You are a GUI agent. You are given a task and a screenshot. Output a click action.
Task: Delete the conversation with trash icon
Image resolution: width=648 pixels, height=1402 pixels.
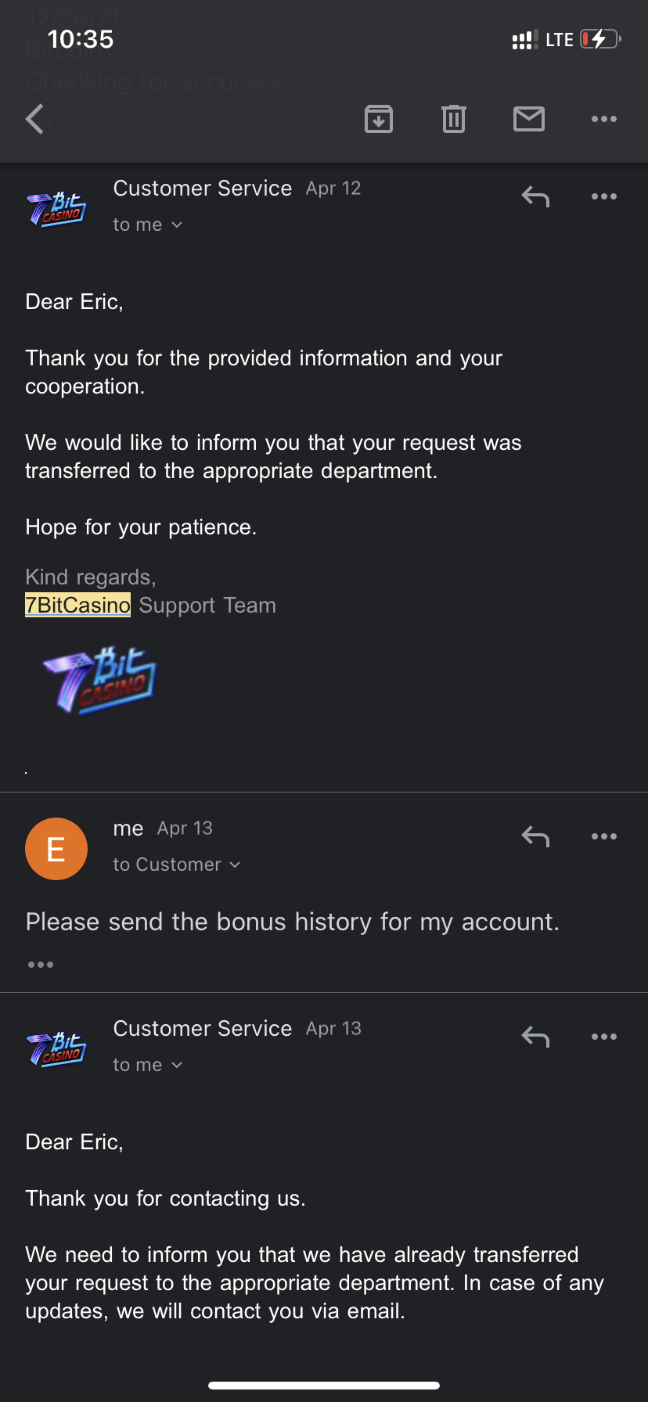coord(454,120)
